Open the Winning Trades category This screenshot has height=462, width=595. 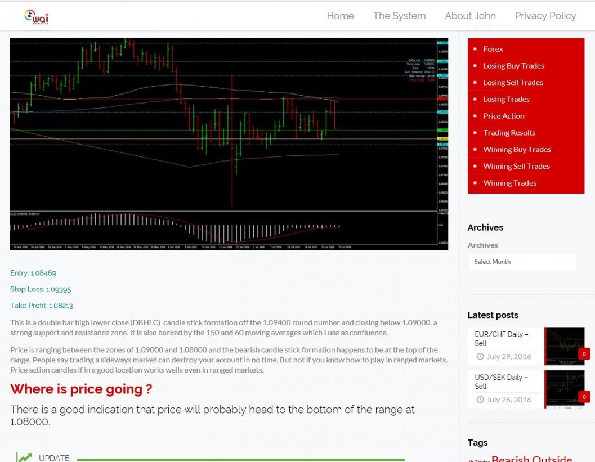click(509, 183)
